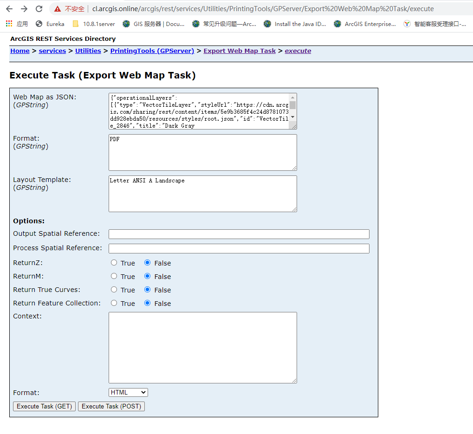The image size is (473, 434).
Task: Click scroll-down arrow in JSON textarea
Action: (x=292, y=117)
